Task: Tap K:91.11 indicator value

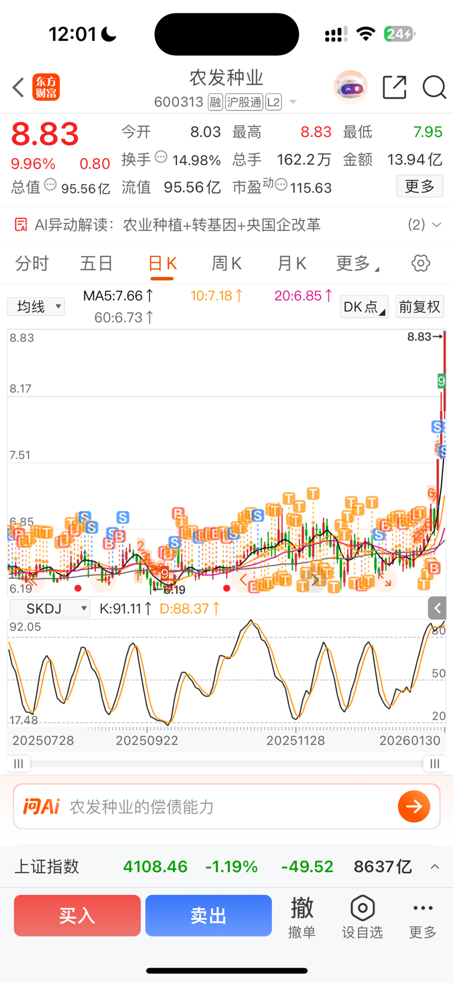Action: [125, 608]
